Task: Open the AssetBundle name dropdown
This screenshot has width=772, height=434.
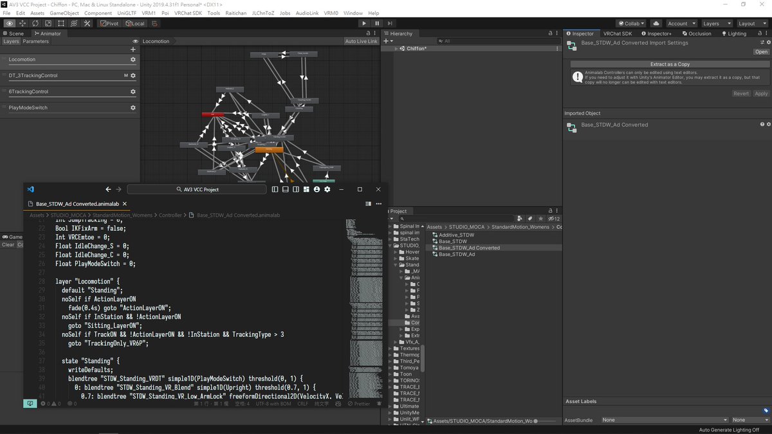Action: pyautogui.click(x=664, y=420)
